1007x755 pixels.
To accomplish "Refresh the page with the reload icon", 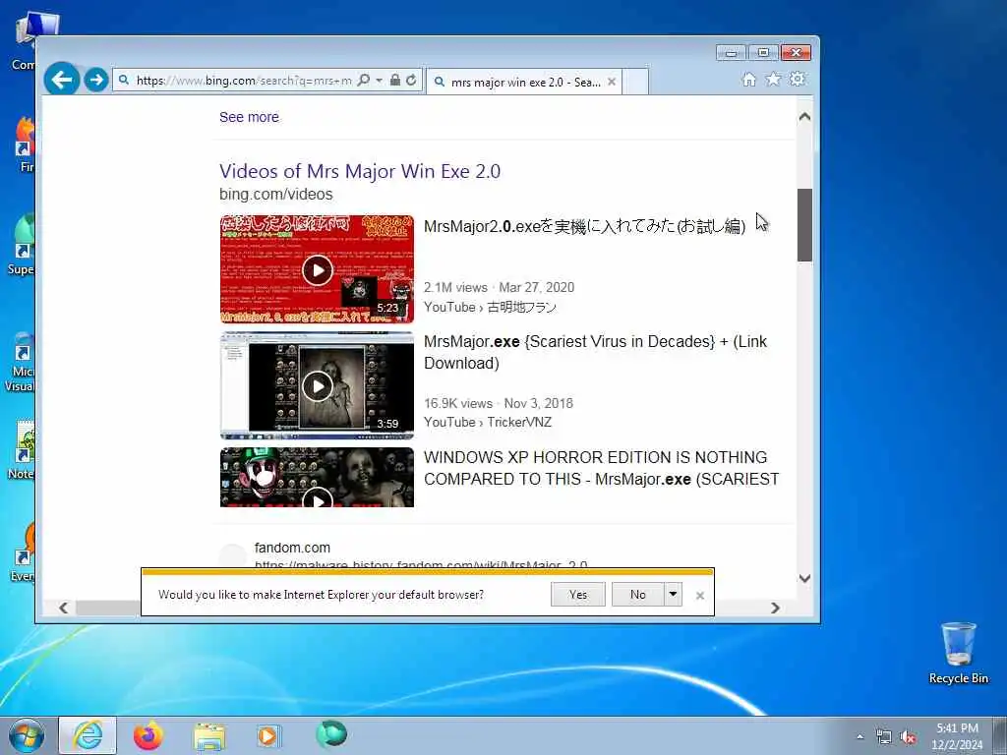I will coord(411,80).
